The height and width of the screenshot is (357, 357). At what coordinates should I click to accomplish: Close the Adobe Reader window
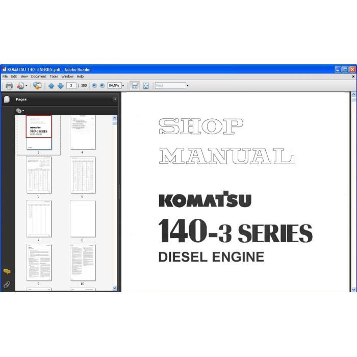(352, 69)
